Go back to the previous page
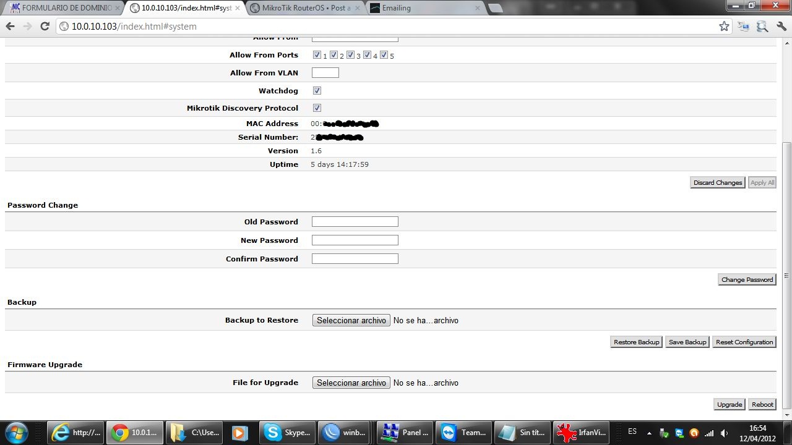This screenshot has height=445, width=792. click(10, 27)
